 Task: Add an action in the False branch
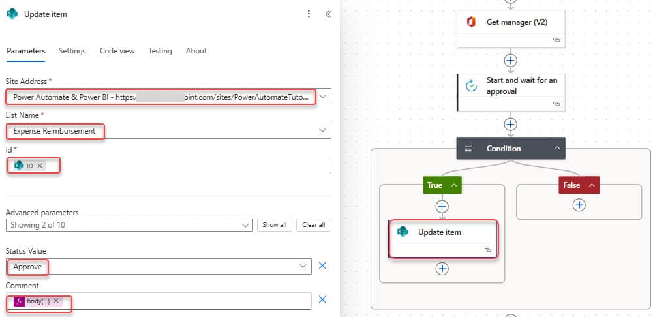tap(579, 205)
